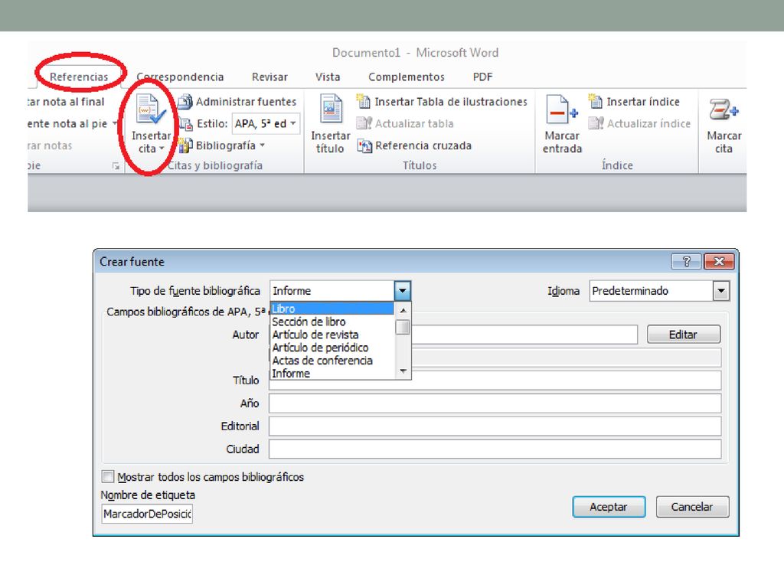Click the Marcar cita icon

(x=724, y=109)
